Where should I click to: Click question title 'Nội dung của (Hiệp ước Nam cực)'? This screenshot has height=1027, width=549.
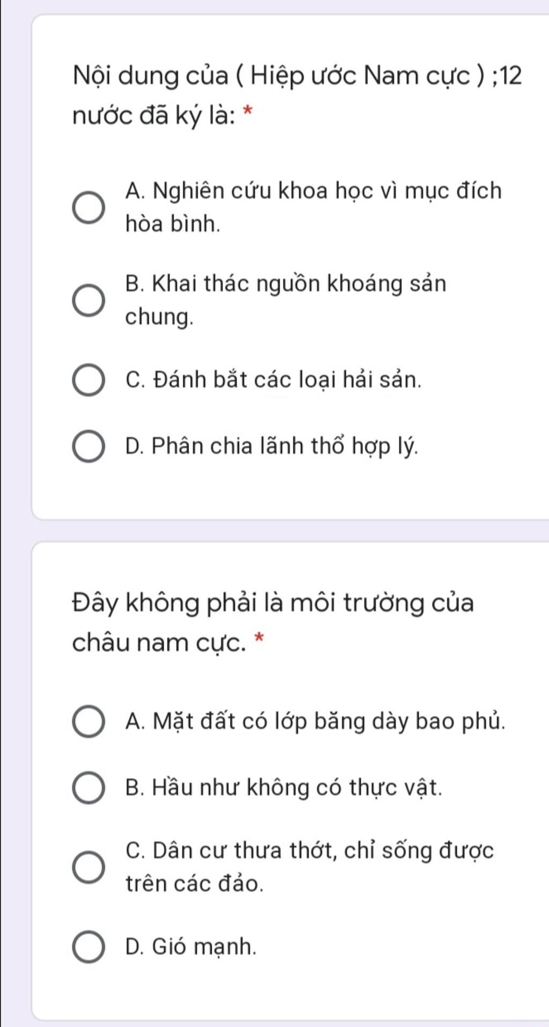[278, 76]
